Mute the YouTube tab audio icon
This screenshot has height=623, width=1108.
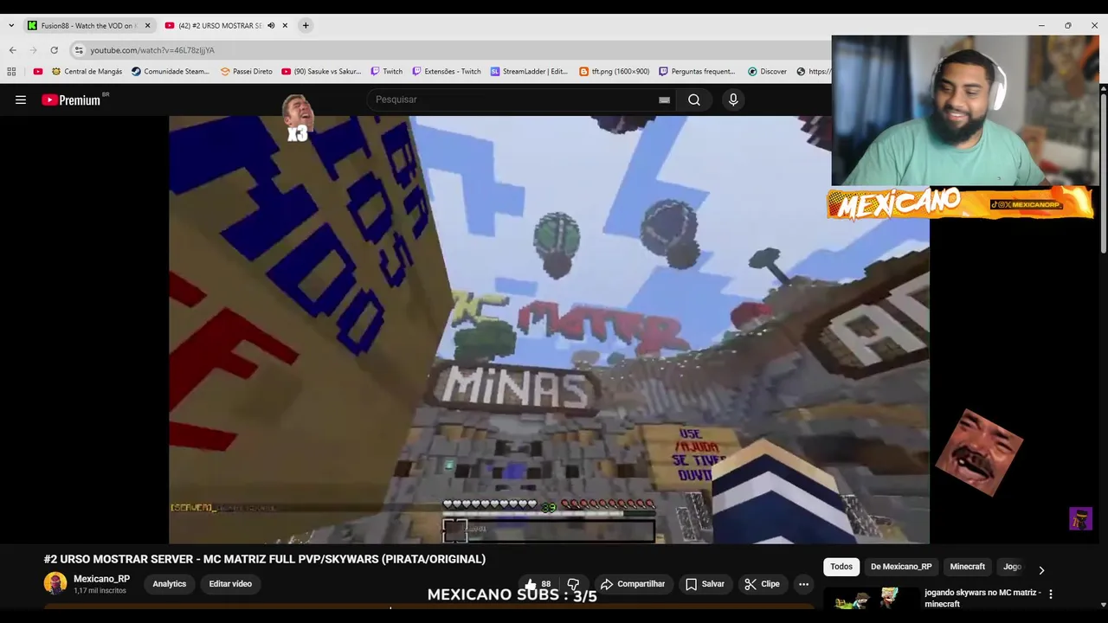271,26
